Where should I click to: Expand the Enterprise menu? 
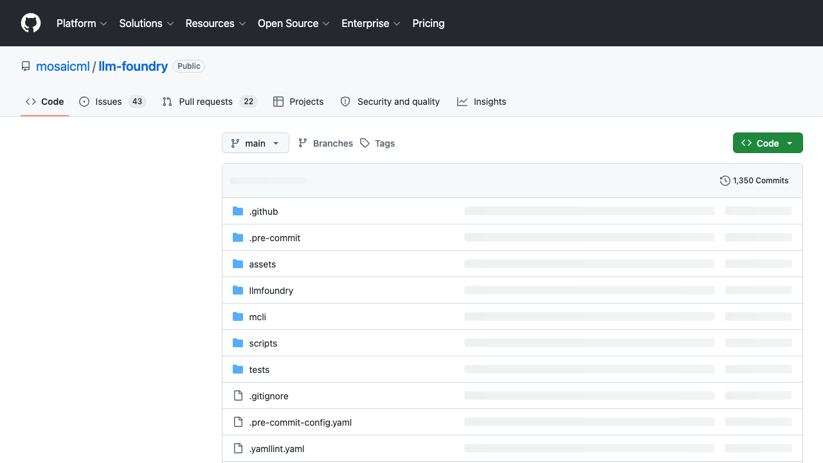coord(371,23)
